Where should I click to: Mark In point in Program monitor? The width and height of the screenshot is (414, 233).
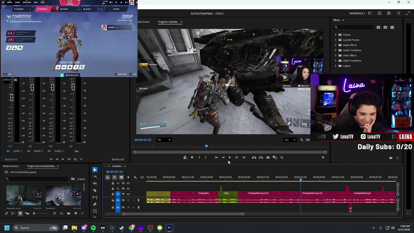(x=199, y=158)
